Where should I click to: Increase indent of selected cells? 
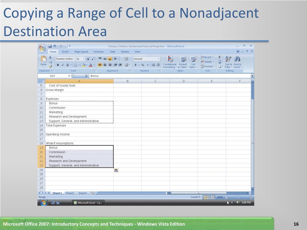tap(120, 65)
